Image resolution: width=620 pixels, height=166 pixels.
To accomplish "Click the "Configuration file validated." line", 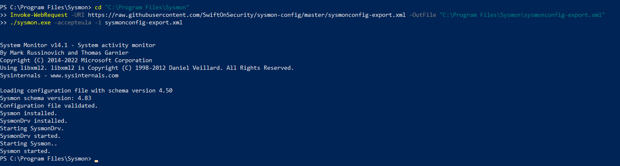I will point(49,106).
